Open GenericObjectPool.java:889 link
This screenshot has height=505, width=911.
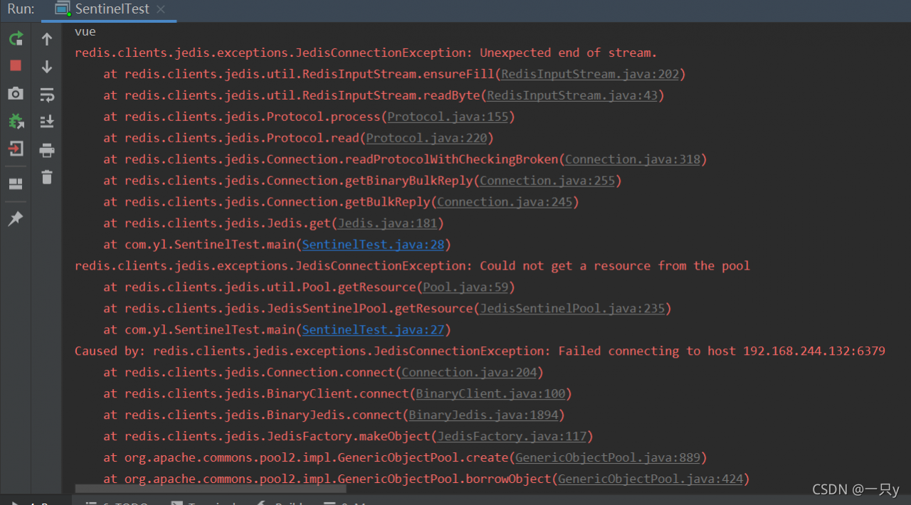click(x=608, y=458)
